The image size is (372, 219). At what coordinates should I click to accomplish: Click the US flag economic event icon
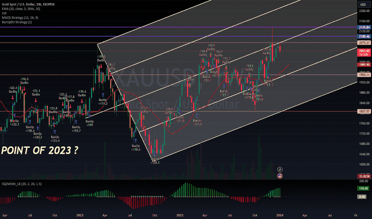click(280, 176)
